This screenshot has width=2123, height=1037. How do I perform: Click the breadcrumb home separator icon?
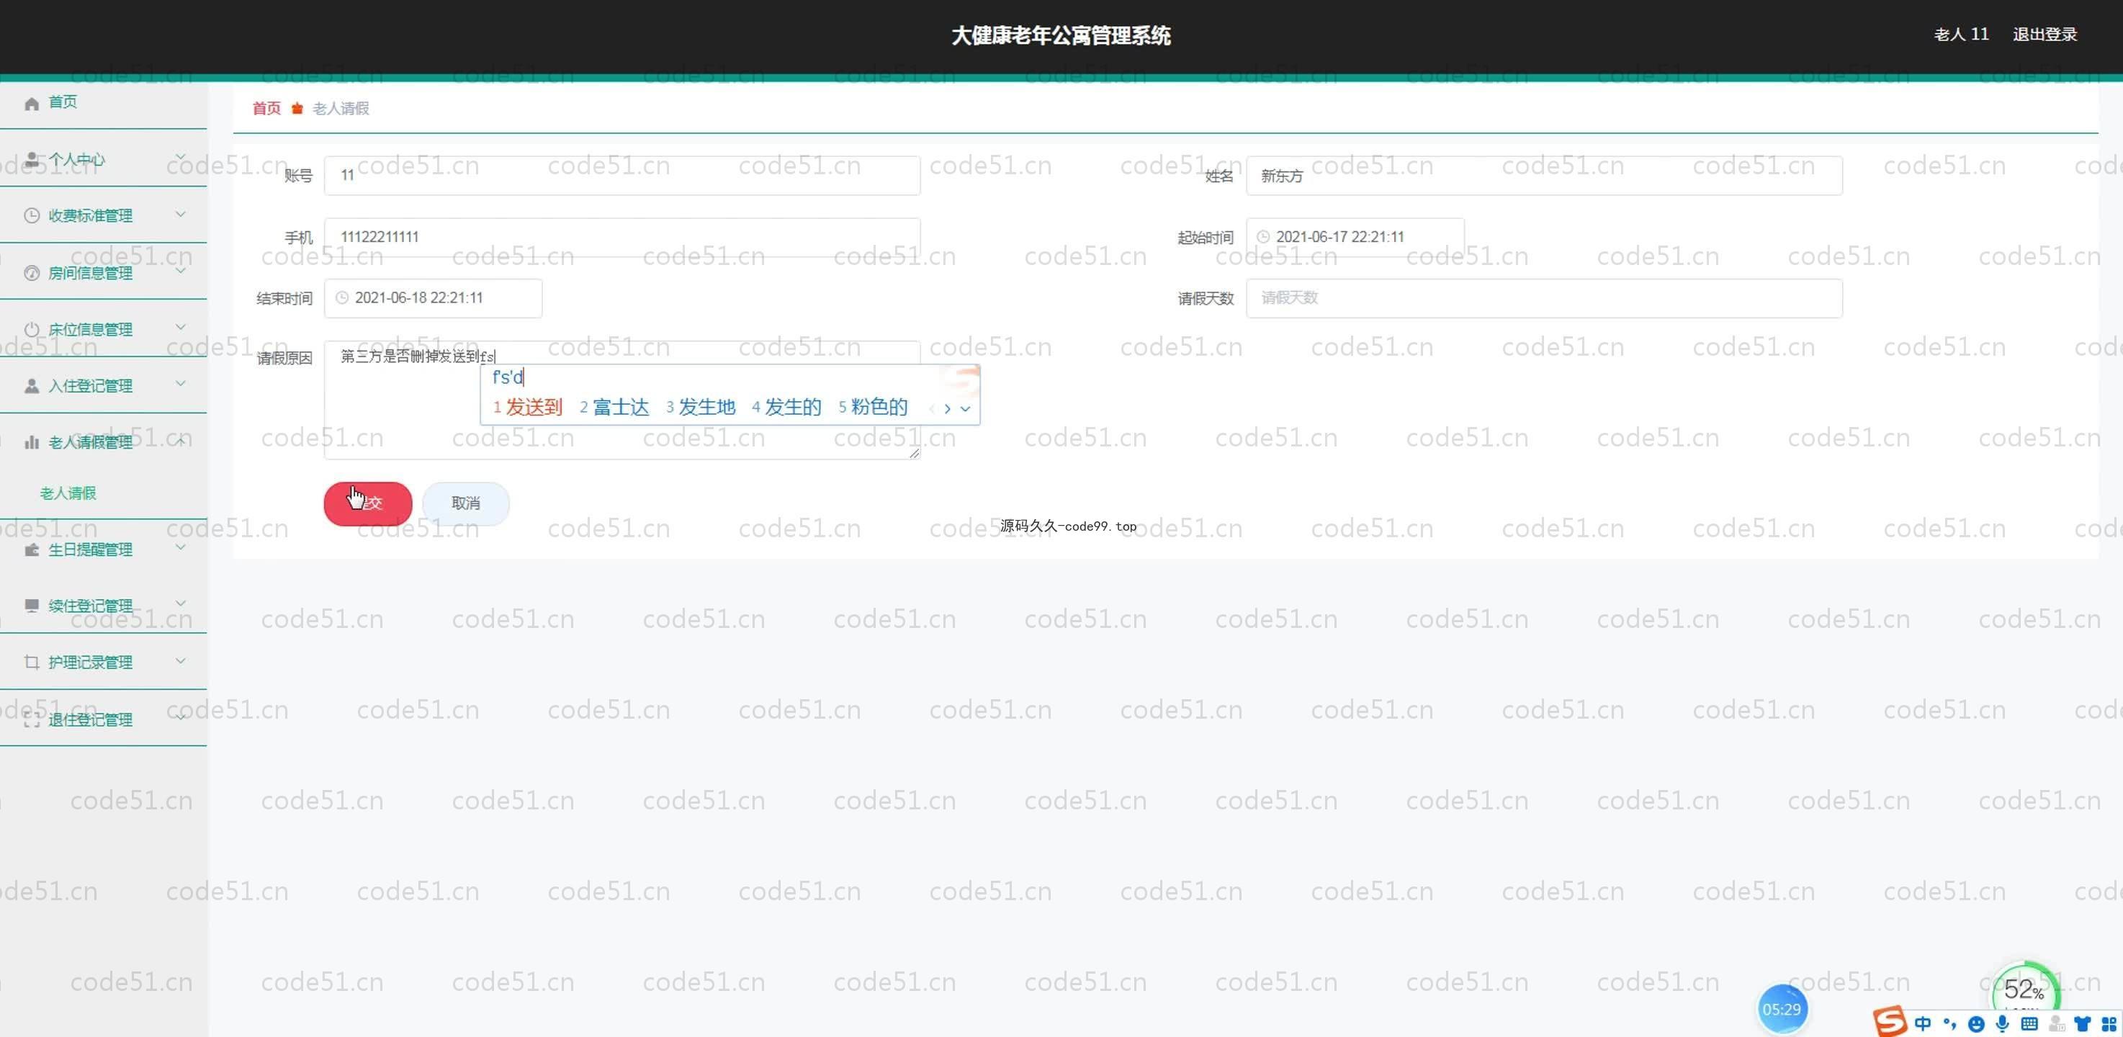click(x=297, y=108)
